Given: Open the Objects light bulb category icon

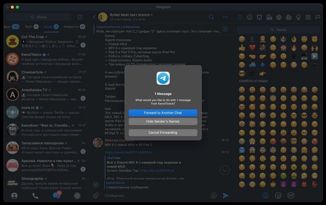Looking at the screenshot, I should coord(298,17).
